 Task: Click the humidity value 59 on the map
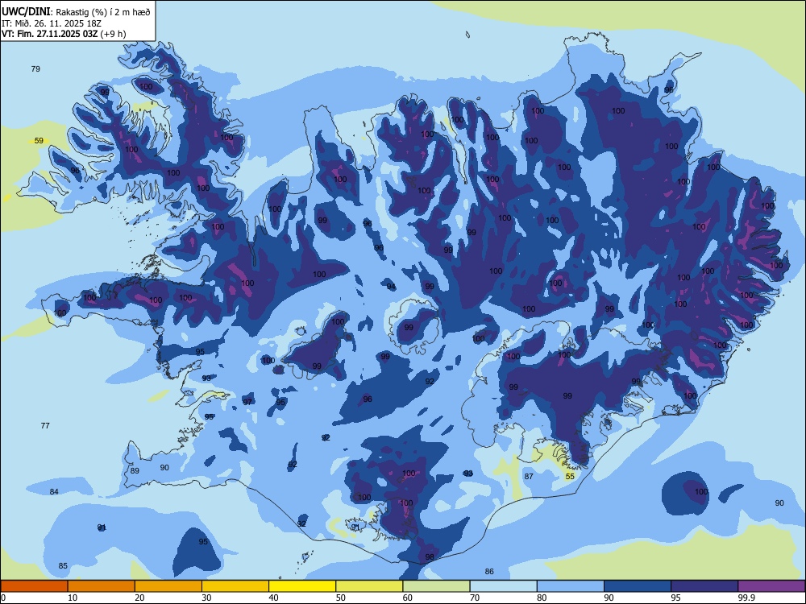[x=39, y=141]
